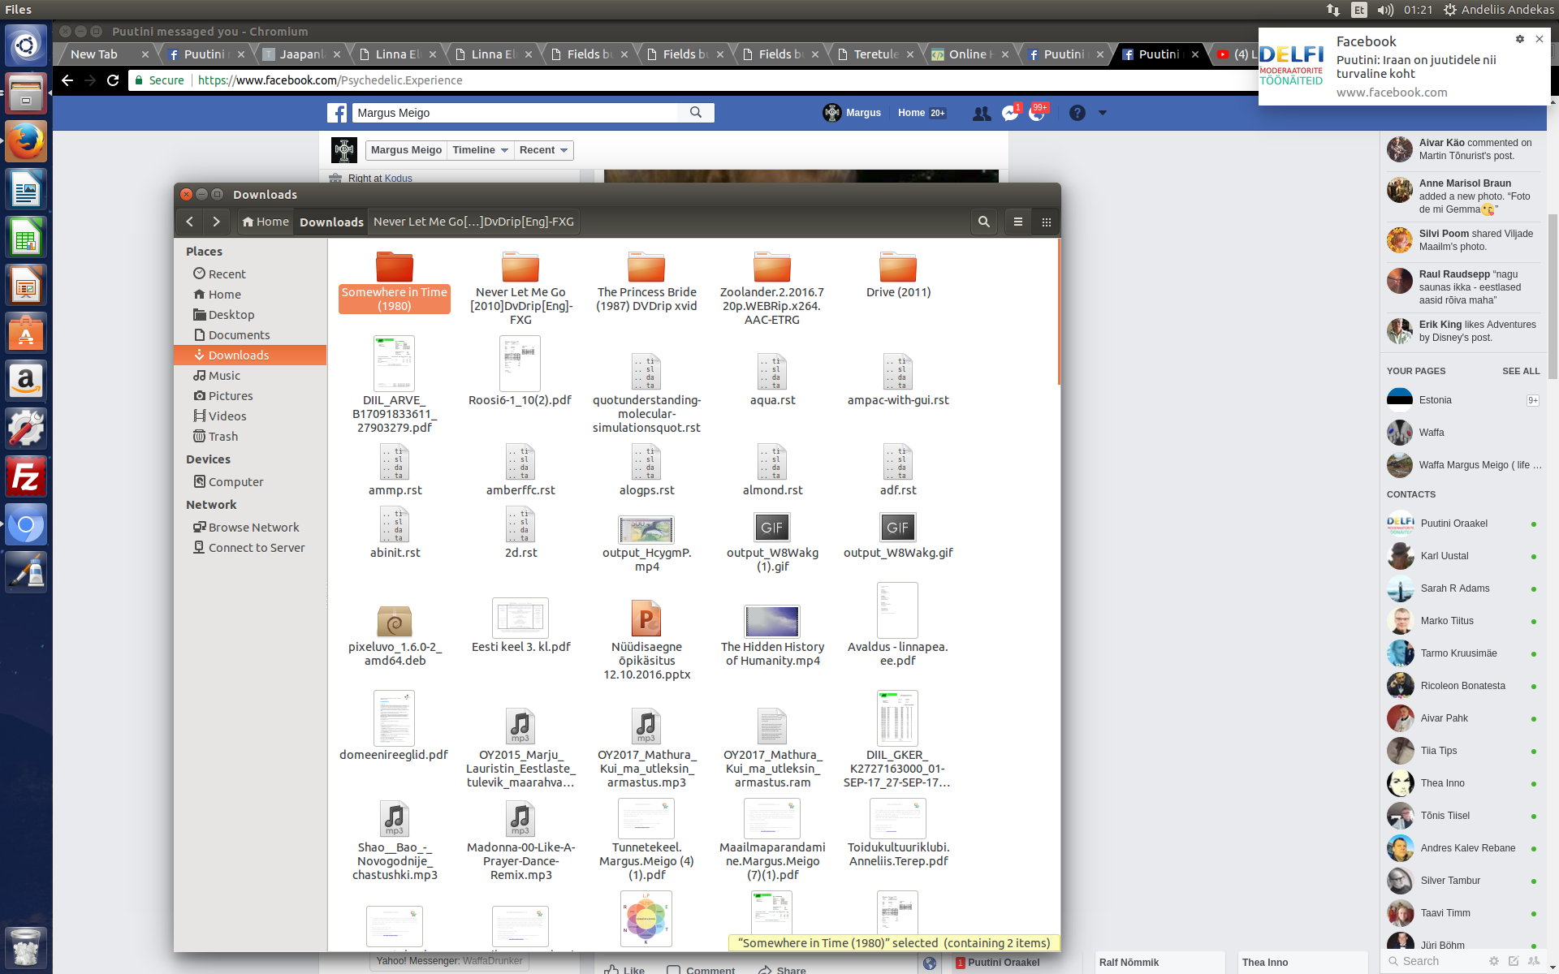Select pixeluvo_1.6.0-2_amd64.deb package file
The height and width of the screenshot is (974, 1559).
[395, 635]
